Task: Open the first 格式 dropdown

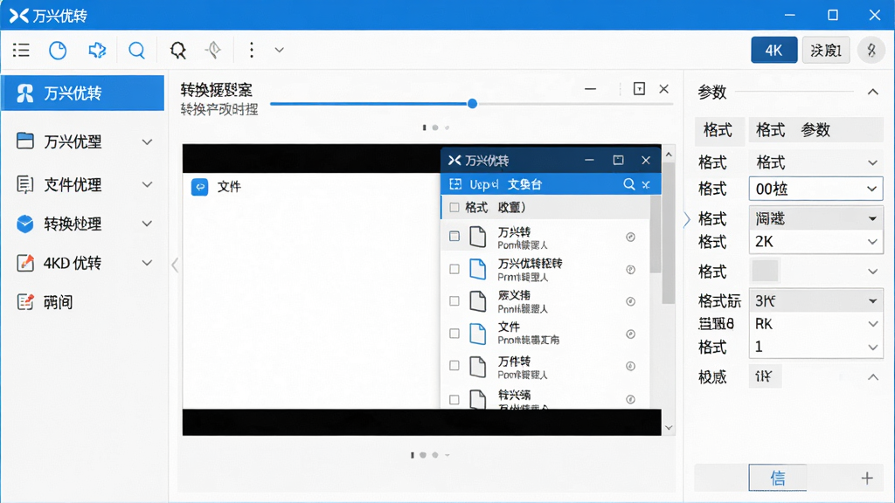Action: (x=816, y=162)
